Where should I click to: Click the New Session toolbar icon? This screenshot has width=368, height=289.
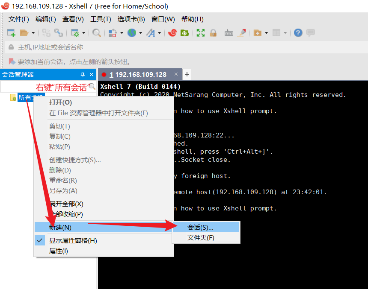pos(11,33)
